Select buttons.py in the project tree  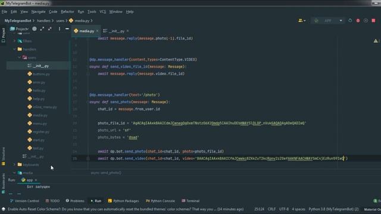pyautogui.click(x=39, y=74)
